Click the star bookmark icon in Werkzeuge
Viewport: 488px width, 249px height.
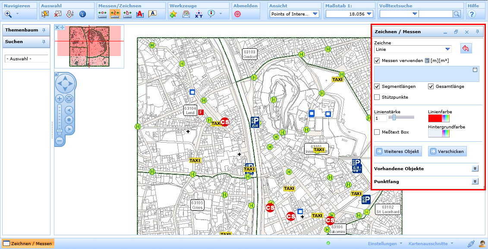(x=173, y=14)
